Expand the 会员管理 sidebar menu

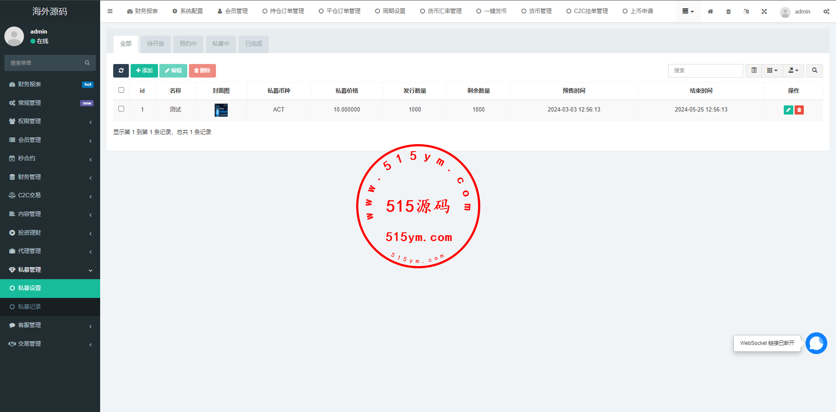point(50,140)
